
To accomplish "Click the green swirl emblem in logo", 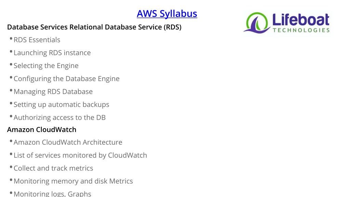I will pos(257,23).
